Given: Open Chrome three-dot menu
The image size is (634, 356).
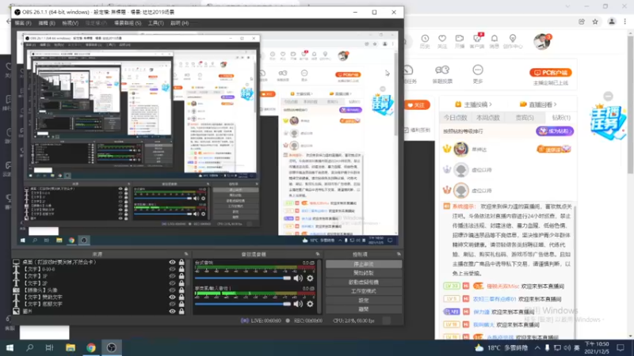Looking at the screenshot, I should 625,22.
